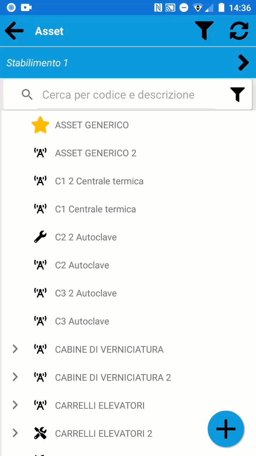Focus the Cerca per codice search field
This screenshot has height=456, width=256.
pos(126,95)
